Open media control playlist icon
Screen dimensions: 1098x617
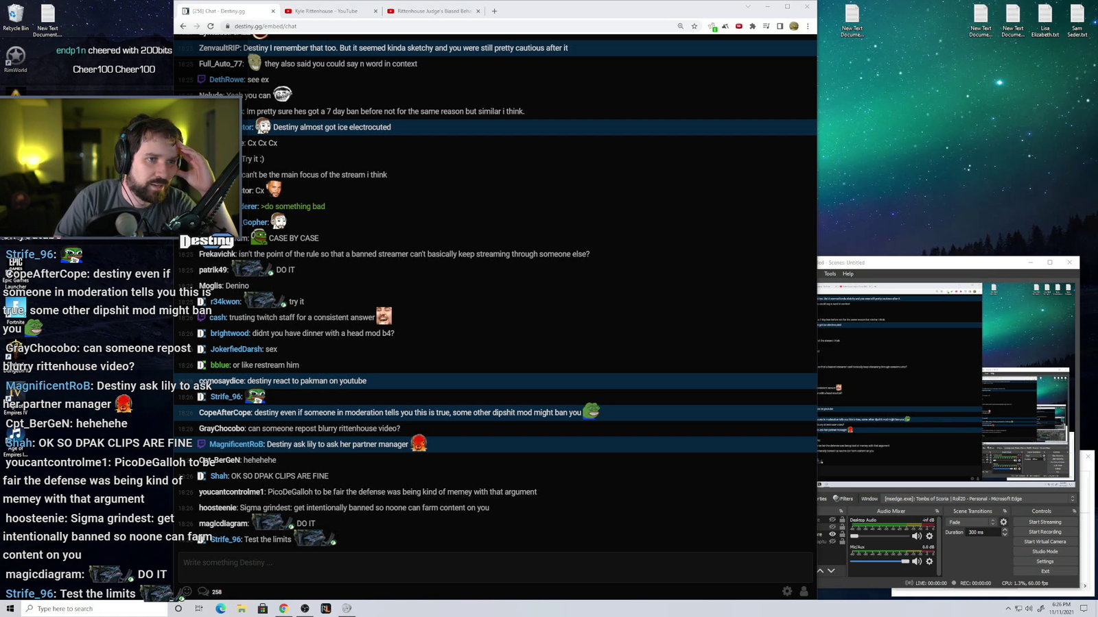tap(767, 26)
